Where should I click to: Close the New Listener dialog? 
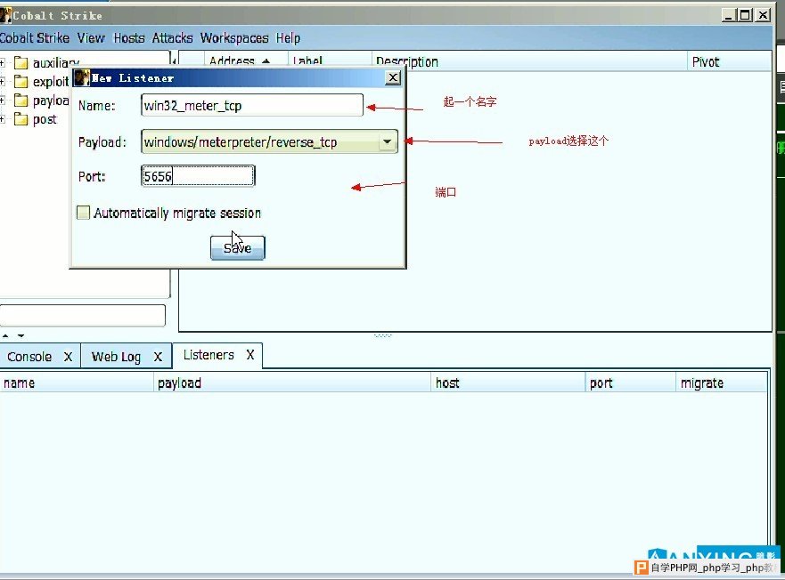point(393,77)
